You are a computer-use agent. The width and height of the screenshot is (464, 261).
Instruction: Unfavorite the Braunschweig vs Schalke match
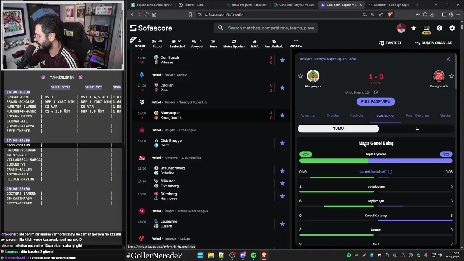click(x=282, y=170)
